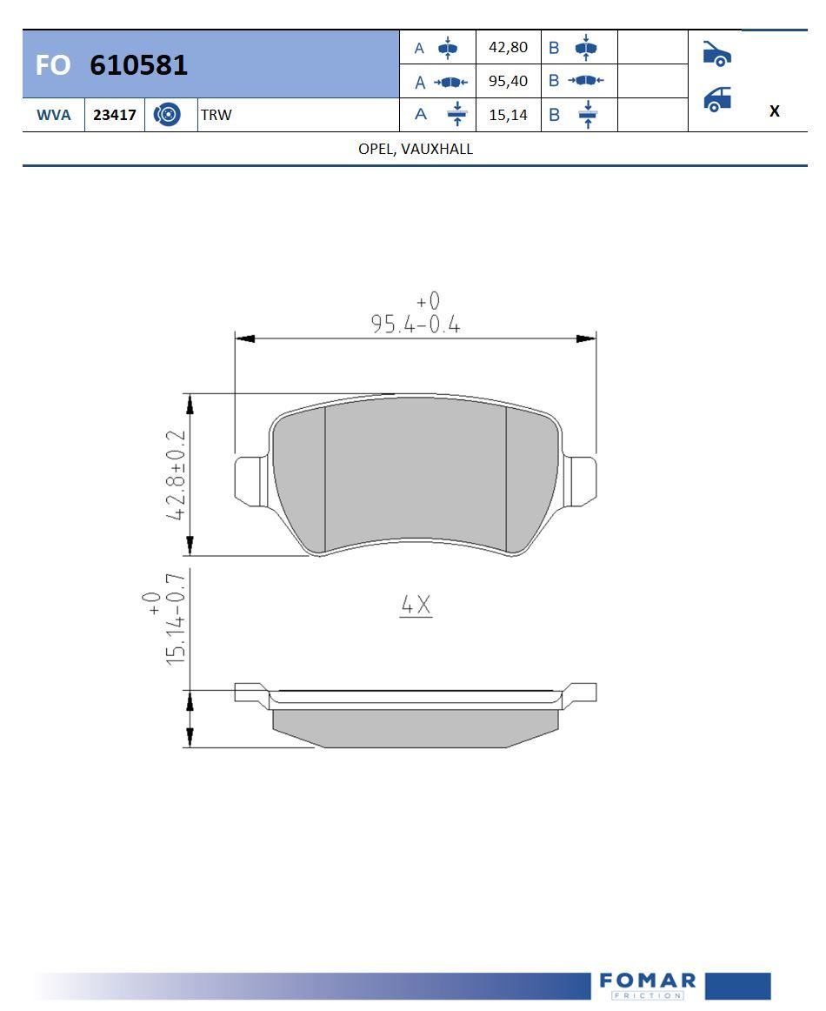Click the pad A height icon
Screen dimensions: 826x1011
pyautogui.click(x=447, y=48)
